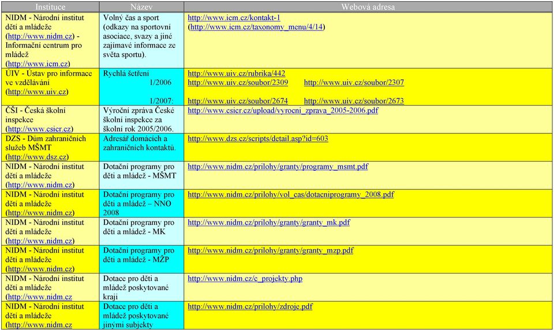The width and height of the screenshot is (554, 330).
Task: Click the '1/2006' label
Action: click(x=160, y=82)
